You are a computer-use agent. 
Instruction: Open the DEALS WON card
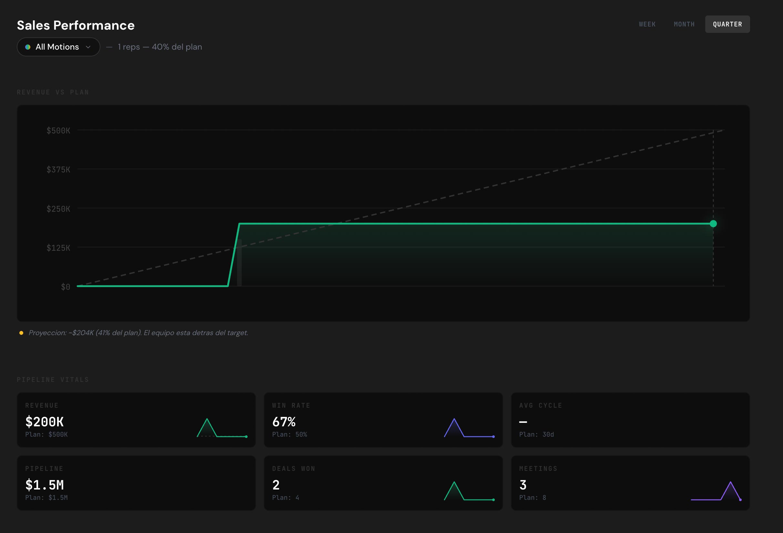[383, 483]
